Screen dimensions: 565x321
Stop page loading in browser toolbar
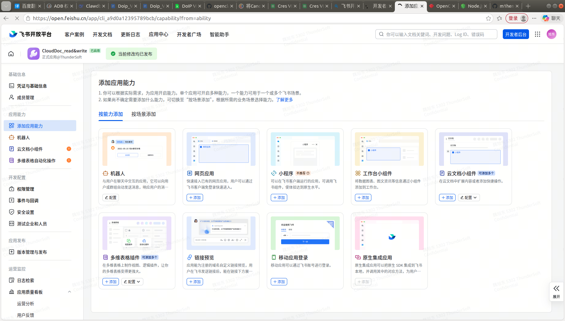(x=17, y=18)
